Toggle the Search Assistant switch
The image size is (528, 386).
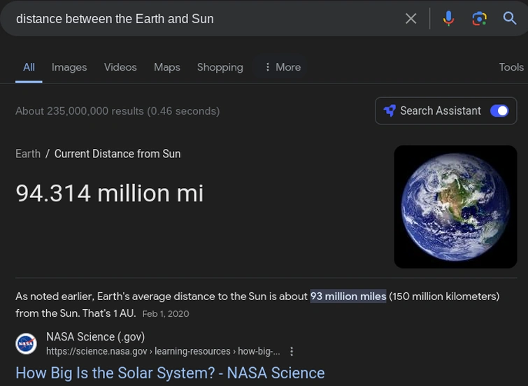499,110
